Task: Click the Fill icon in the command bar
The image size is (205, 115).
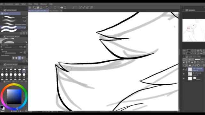Action: (x=62, y=7)
